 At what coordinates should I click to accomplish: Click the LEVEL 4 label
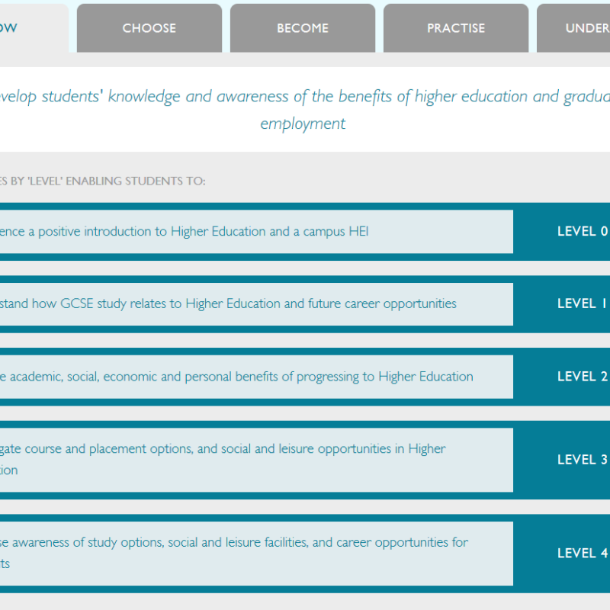(x=583, y=553)
